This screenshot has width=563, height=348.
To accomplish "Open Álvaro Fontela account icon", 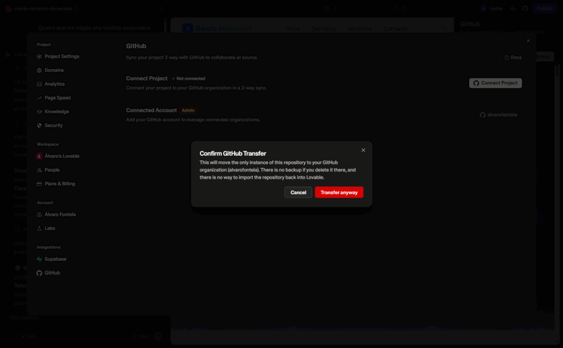I will pyautogui.click(x=39, y=215).
